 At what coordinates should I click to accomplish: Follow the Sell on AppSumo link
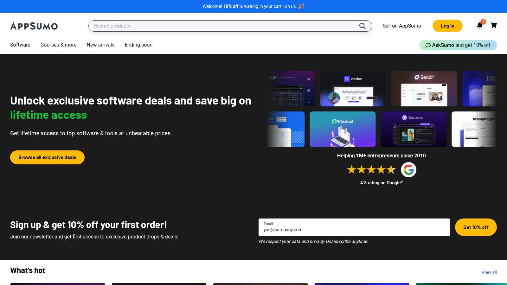401,26
